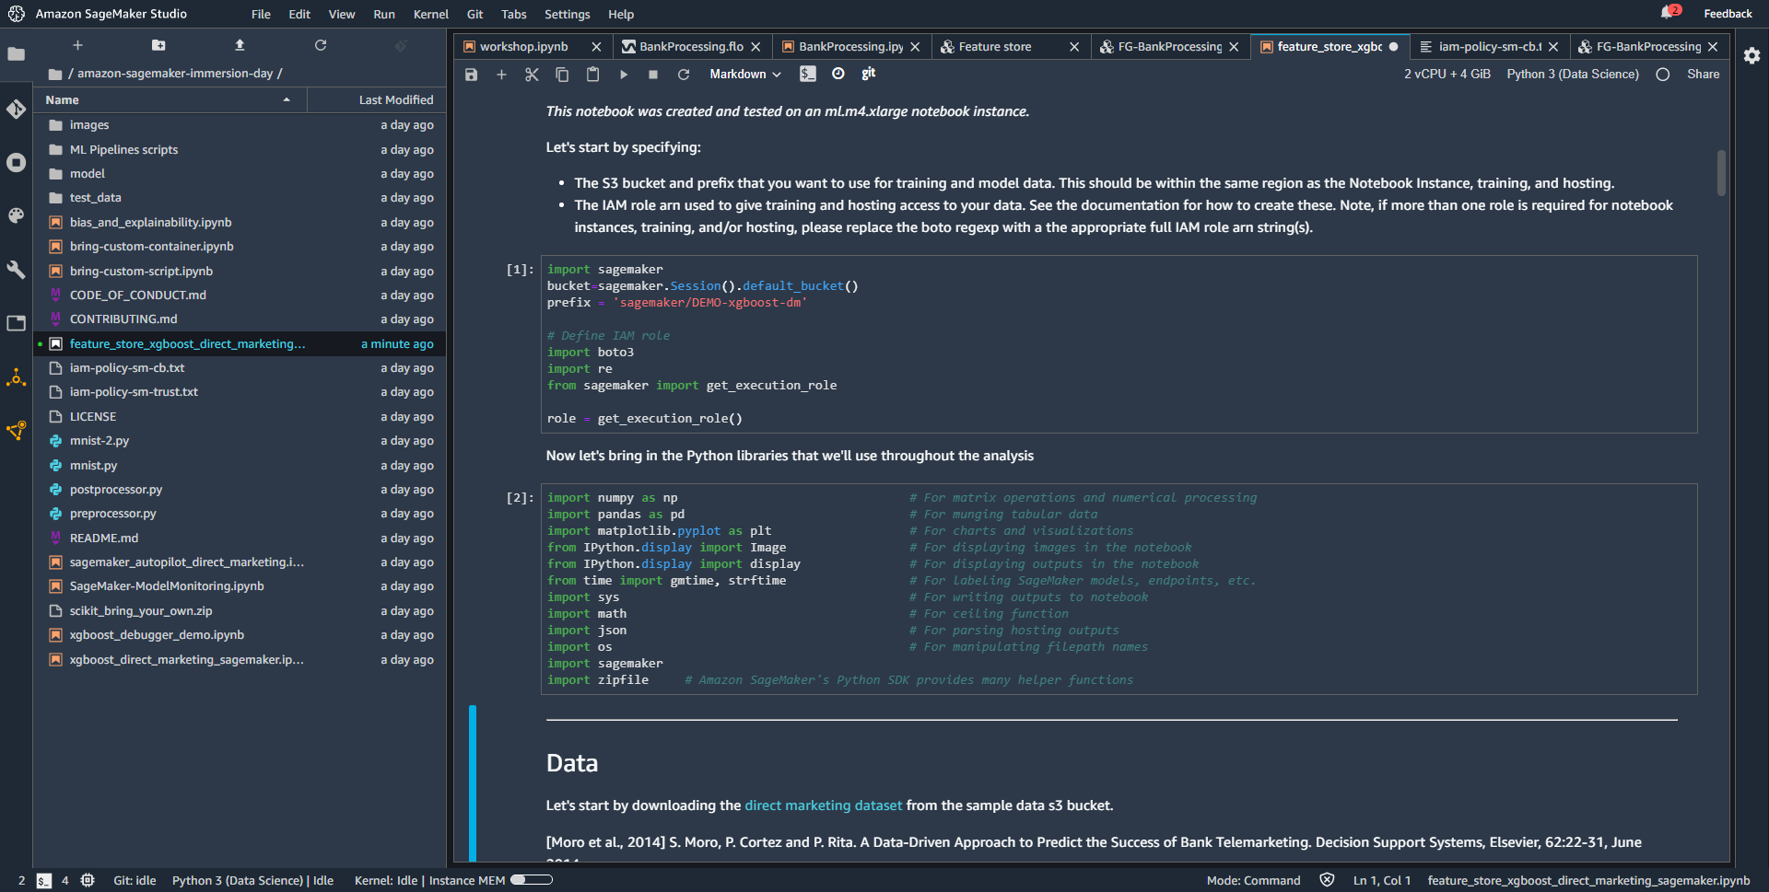
Task: Switch to the iam-policy-sm-cb.txt tab
Action: pos(1489,46)
